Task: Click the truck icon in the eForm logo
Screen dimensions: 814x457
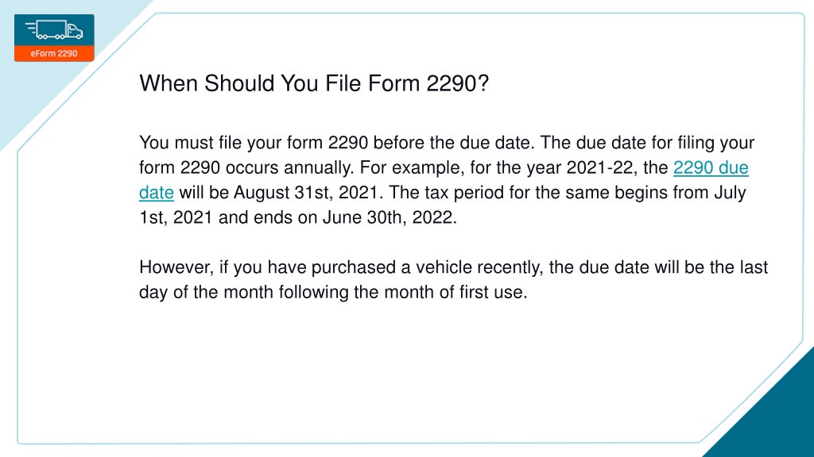Action: click(x=54, y=30)
